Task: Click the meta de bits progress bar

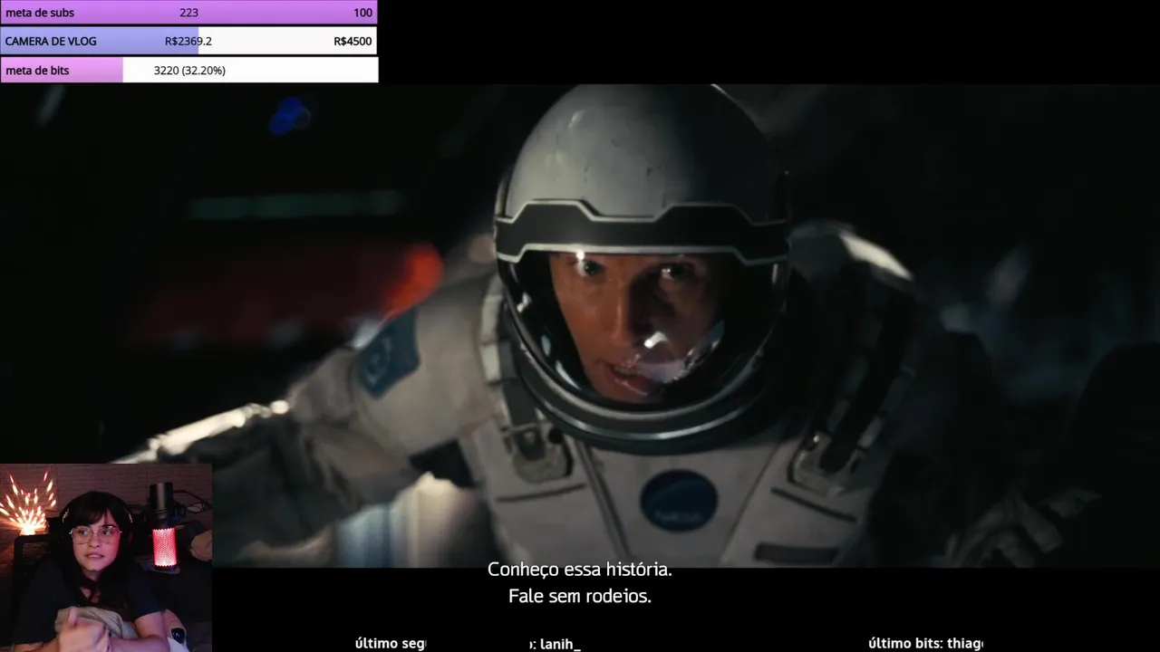Action: pyautogui.click(x=188, y=70)
